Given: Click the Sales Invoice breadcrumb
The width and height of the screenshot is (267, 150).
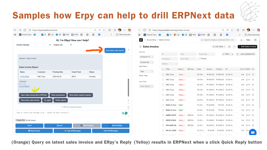Looking at the screenshot, I should tap(165, 40).
